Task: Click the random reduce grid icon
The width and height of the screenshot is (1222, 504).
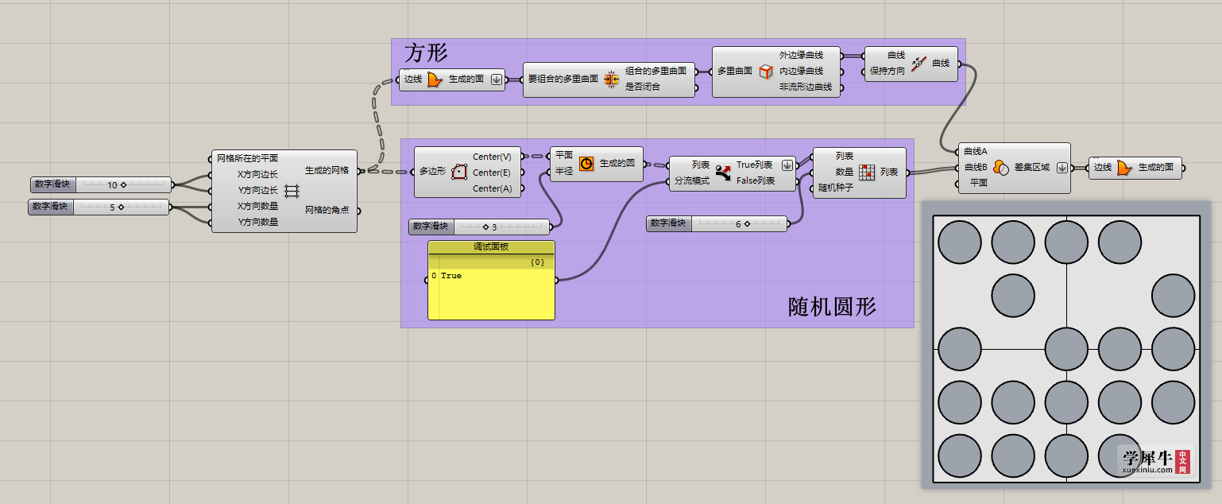Action: [867, 173]
